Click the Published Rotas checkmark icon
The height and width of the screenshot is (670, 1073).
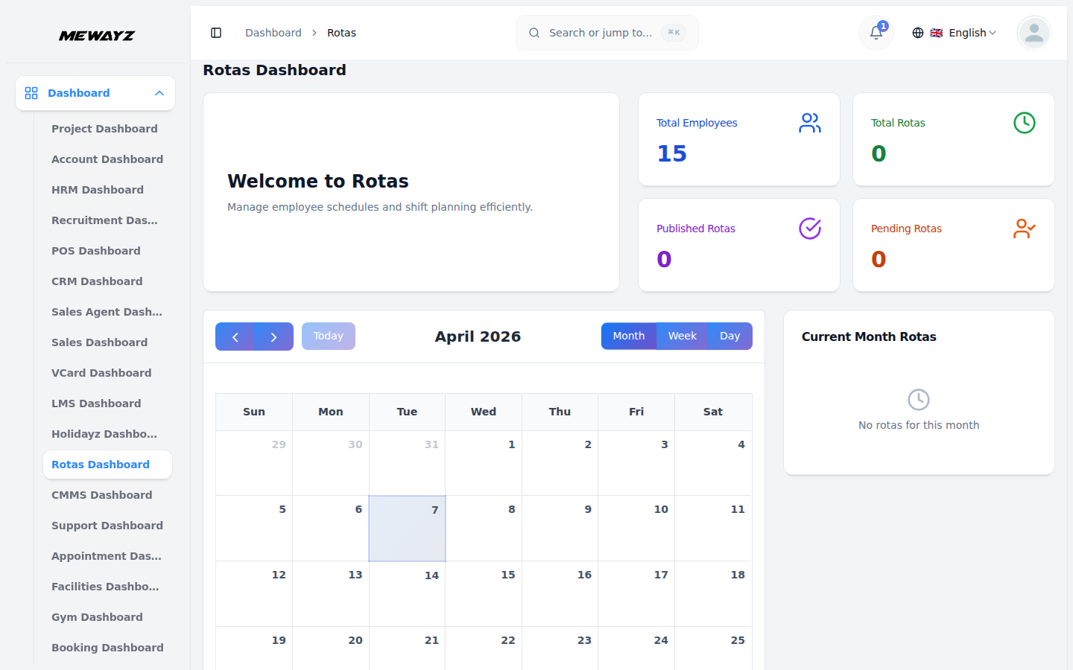coord(810,229)
